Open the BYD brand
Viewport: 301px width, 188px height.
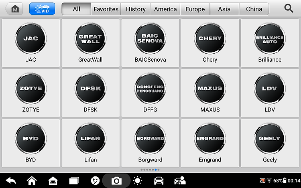31,143
